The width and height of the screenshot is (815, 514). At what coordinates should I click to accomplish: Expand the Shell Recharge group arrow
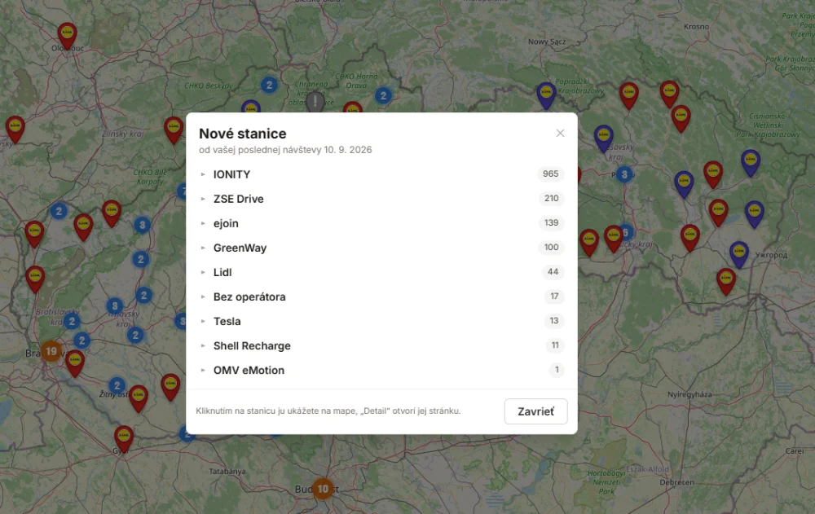[x=203, y=345]
